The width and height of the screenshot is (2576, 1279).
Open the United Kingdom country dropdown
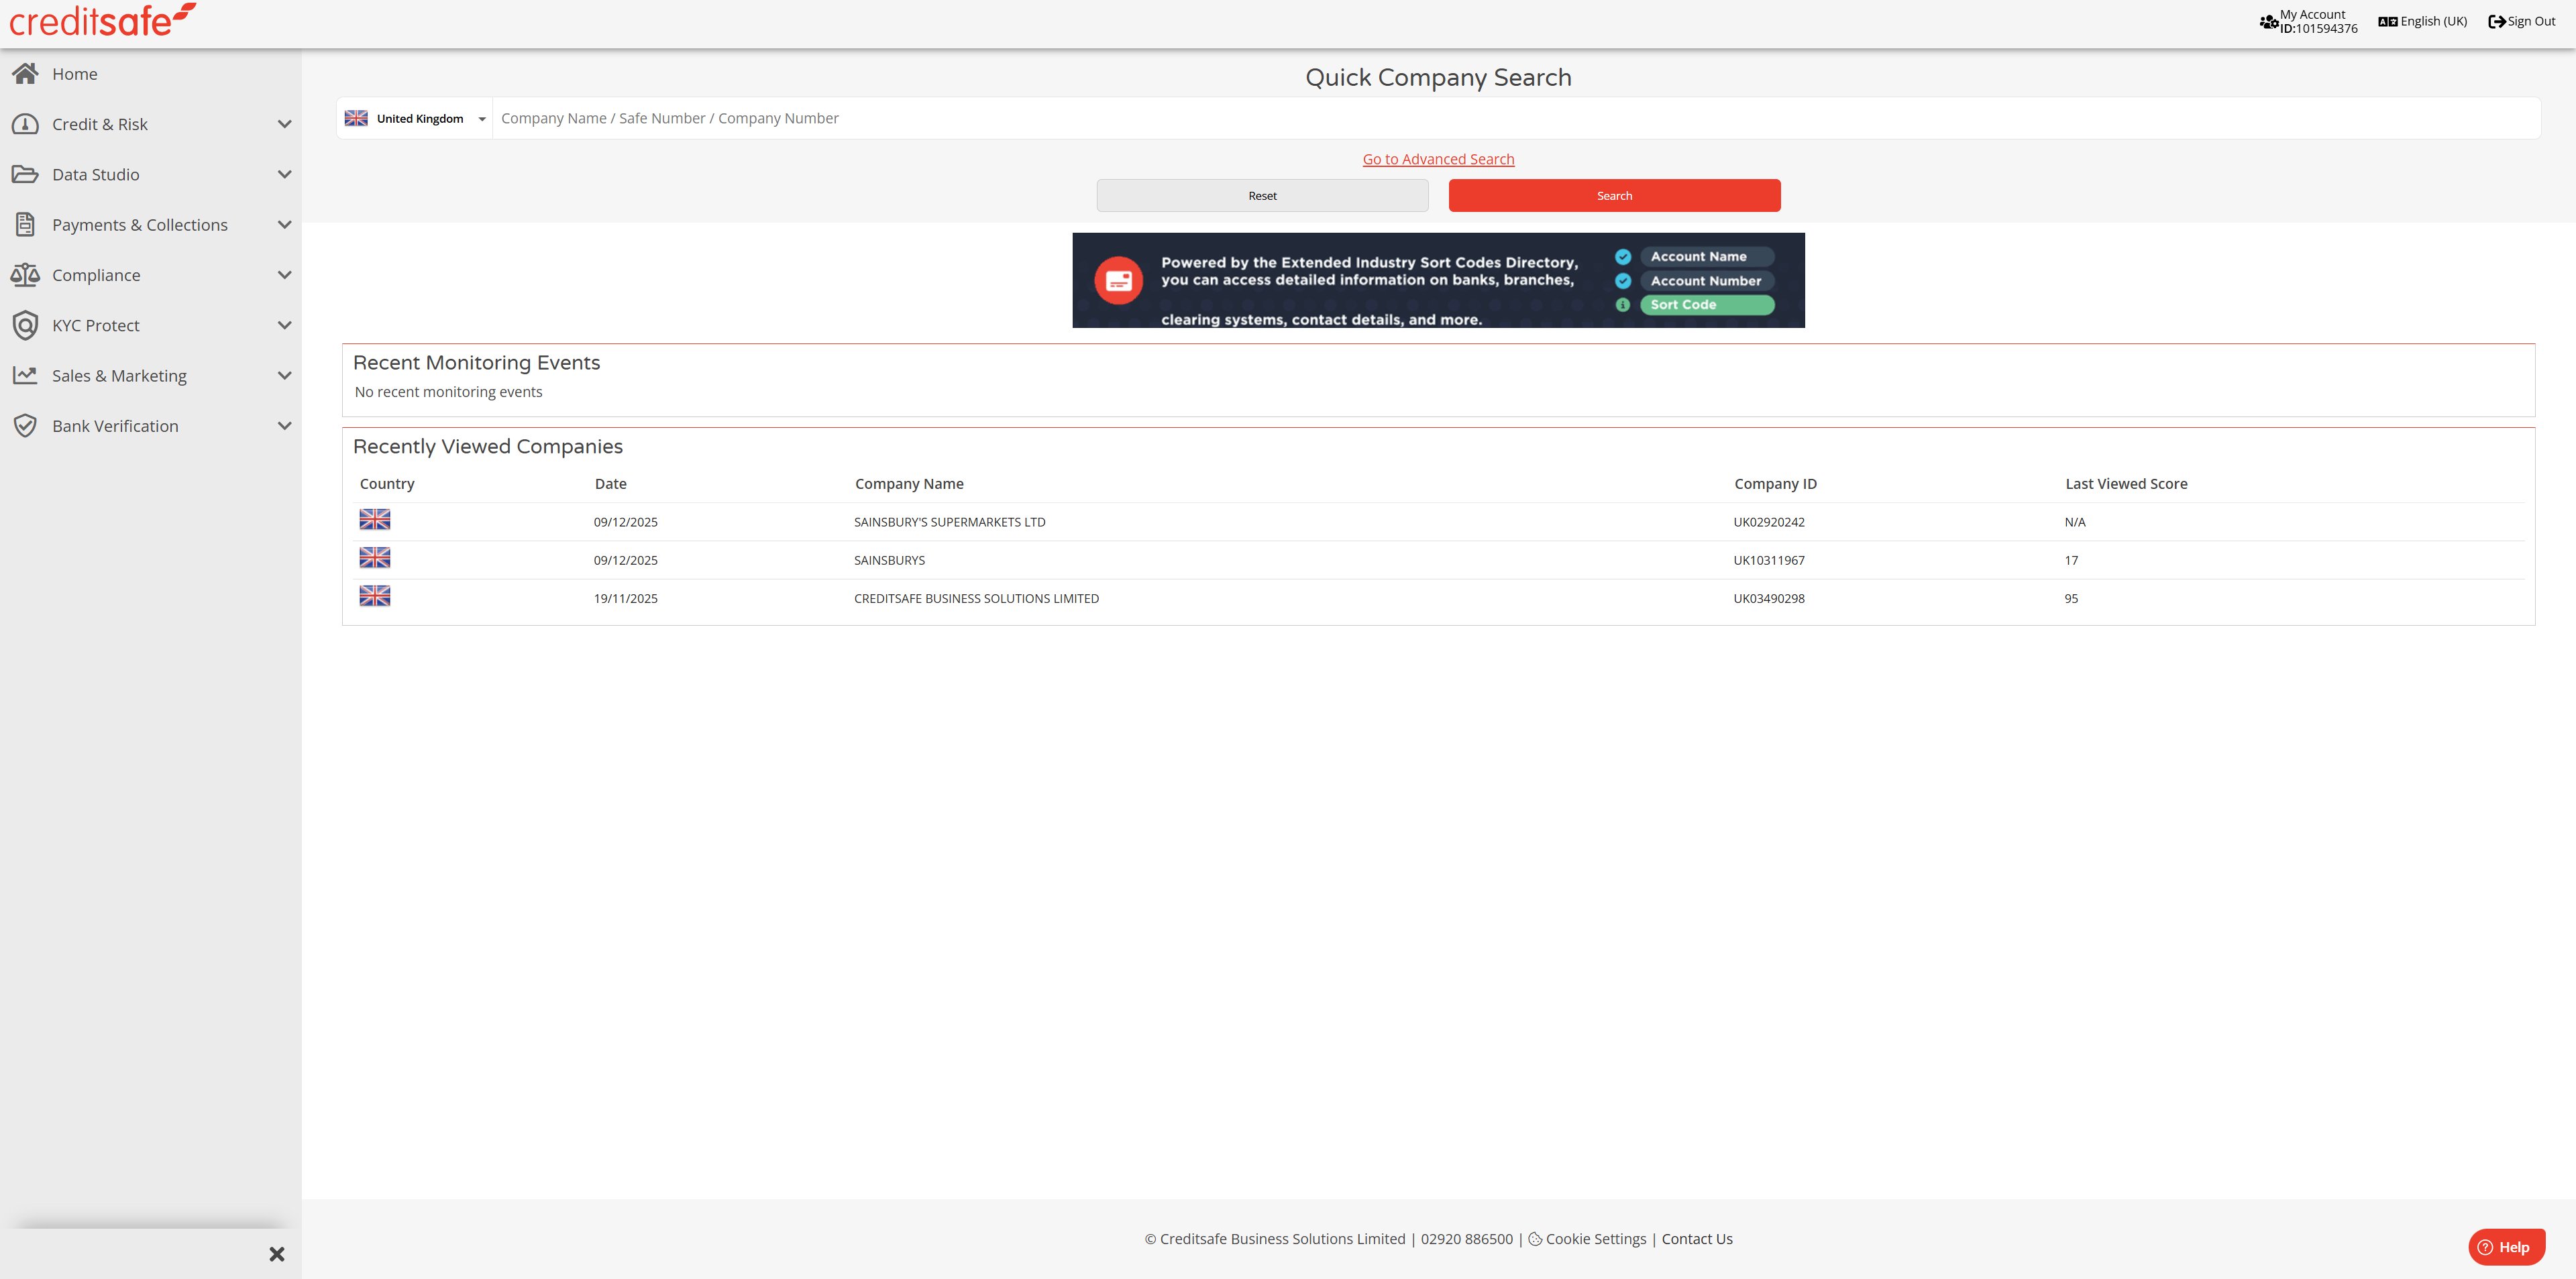(x=415, y=119)
